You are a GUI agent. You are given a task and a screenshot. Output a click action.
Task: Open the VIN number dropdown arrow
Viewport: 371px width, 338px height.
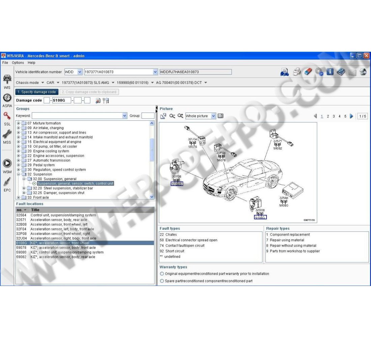[155, 72]
